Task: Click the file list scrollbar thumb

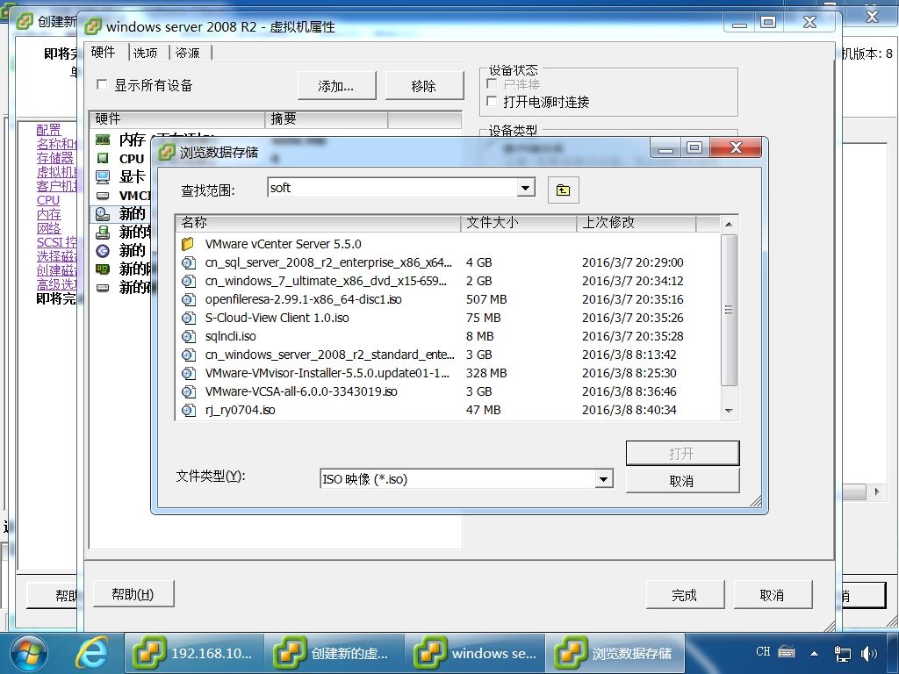Action: click(729, 310)
